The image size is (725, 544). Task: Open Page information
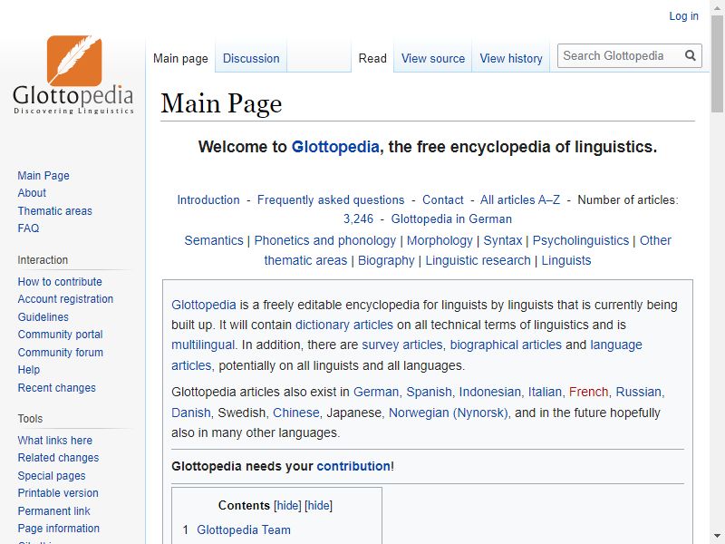[x=58, y=529]
